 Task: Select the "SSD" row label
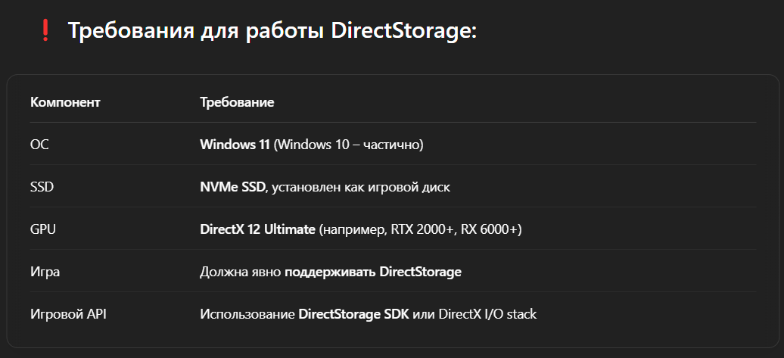pyautogui.click(x=42, y=186)
